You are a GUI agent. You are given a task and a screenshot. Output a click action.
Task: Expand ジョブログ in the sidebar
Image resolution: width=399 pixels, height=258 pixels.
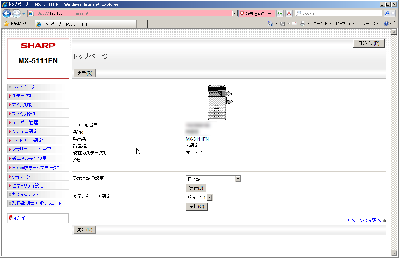click(x=21, y=177)
